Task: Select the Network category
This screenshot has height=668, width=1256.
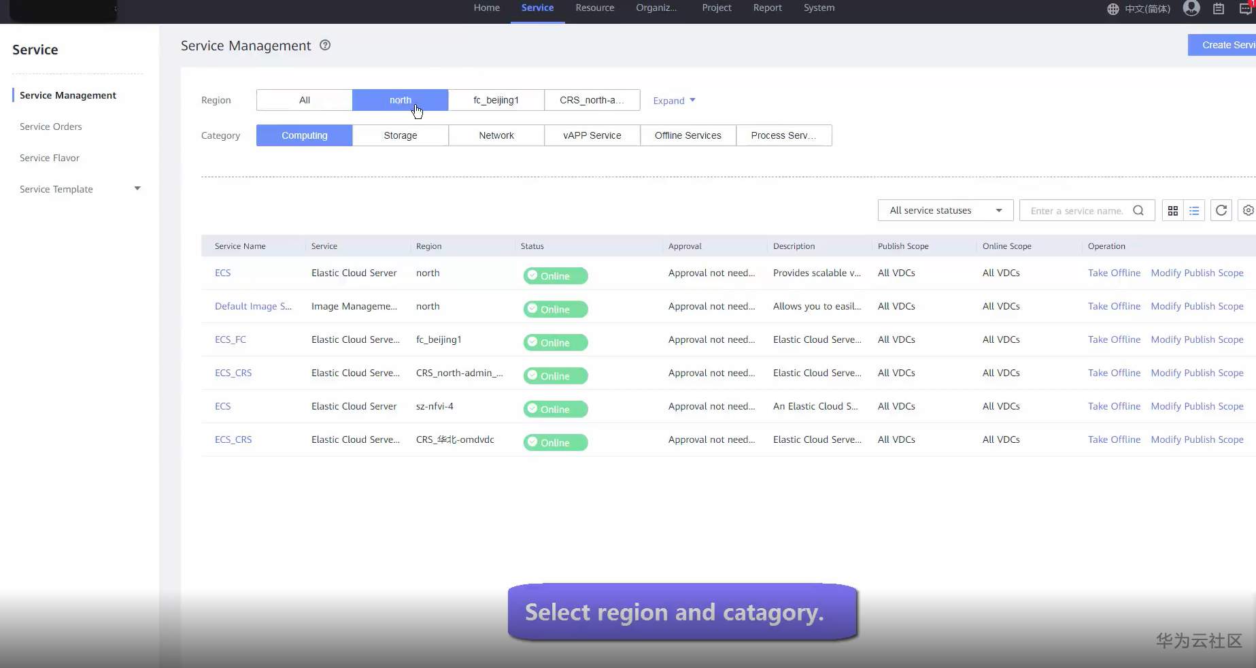Action: click(496, 135)
